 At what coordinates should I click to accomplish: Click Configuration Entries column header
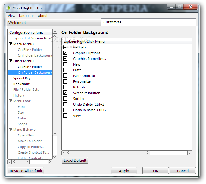pos(30,32)
